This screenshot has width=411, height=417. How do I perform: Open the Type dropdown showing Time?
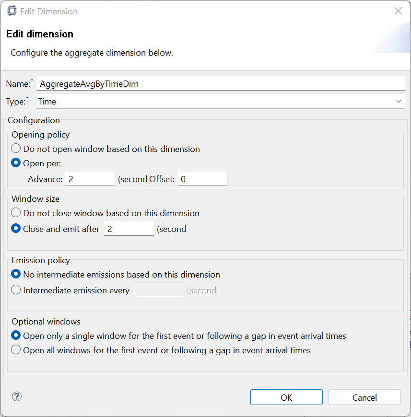click(220, 101)
